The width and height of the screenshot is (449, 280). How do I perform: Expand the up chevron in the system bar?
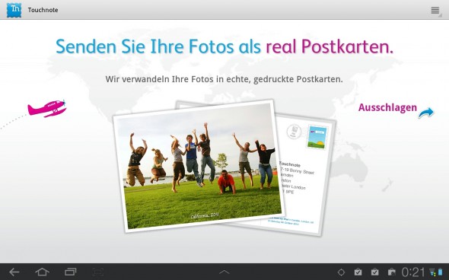(224, 272)
